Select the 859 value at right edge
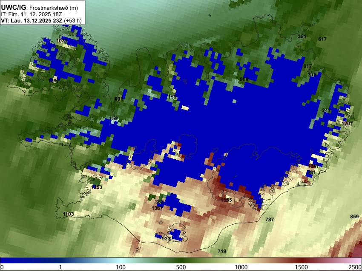 point(354,217)
